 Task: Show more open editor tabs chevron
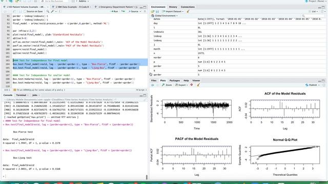coord(137,7)
